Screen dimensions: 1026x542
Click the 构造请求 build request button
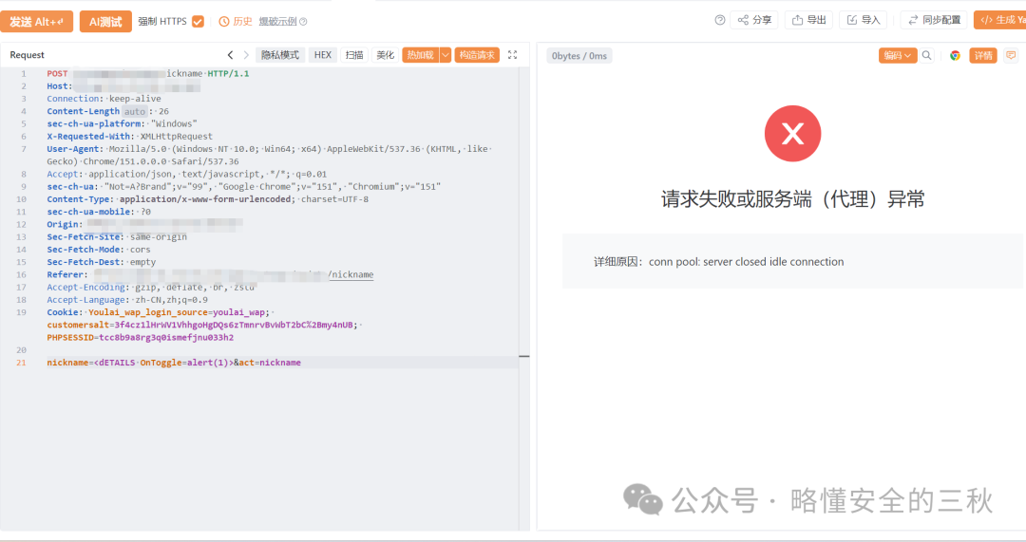[x=477, y=55]
